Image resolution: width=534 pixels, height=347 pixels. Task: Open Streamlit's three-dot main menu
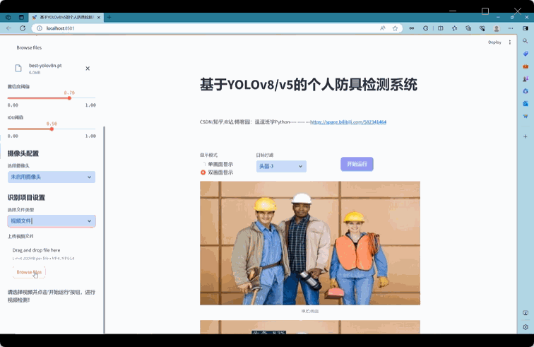[x=510, y=42]
